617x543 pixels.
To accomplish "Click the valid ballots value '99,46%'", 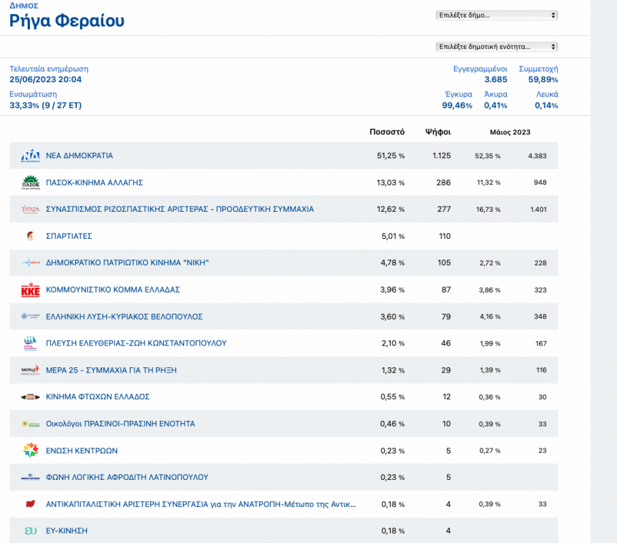I will 457,105.
